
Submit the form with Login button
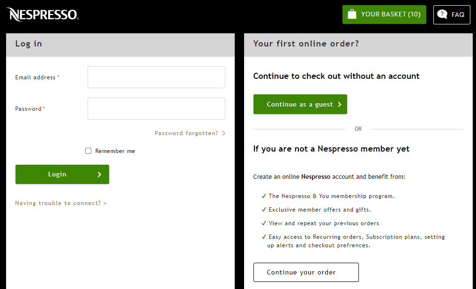[x=62, y=175]
